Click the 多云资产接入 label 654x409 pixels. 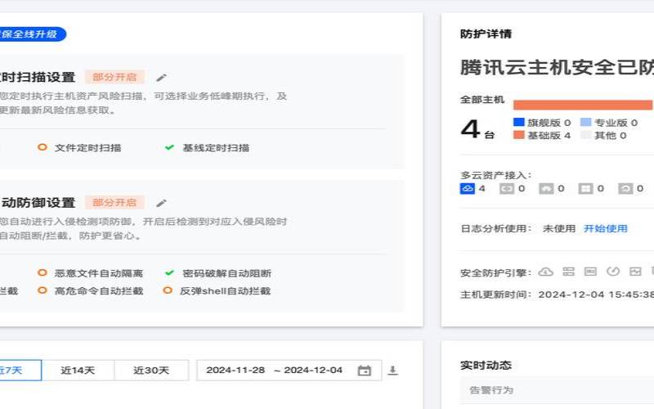click(x=496, y=175)
